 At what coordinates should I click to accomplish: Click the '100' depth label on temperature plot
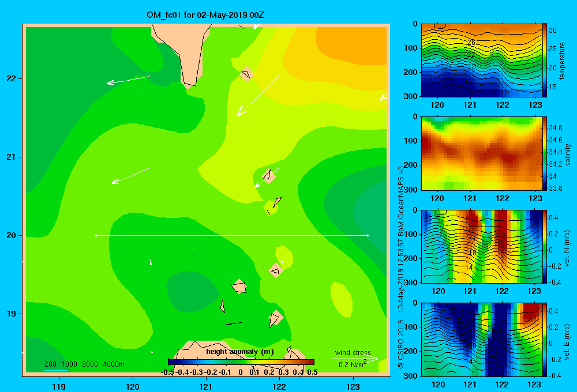click(x=411, y=48)
